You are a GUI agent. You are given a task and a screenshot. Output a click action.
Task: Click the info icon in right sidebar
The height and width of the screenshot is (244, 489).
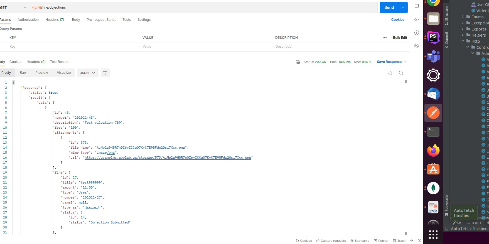(x=416, y=33)
